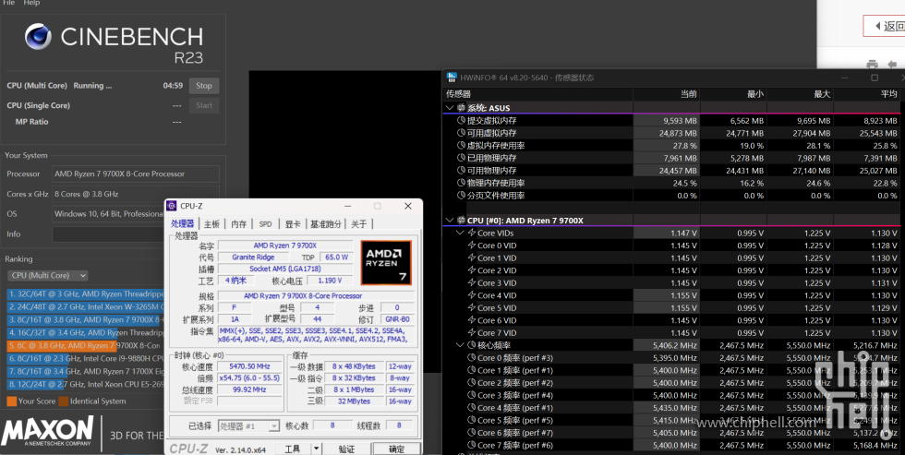Collapse the Core VIDs subgroup
The height and width of the screenshot is (455, 905).
[460, 233]
